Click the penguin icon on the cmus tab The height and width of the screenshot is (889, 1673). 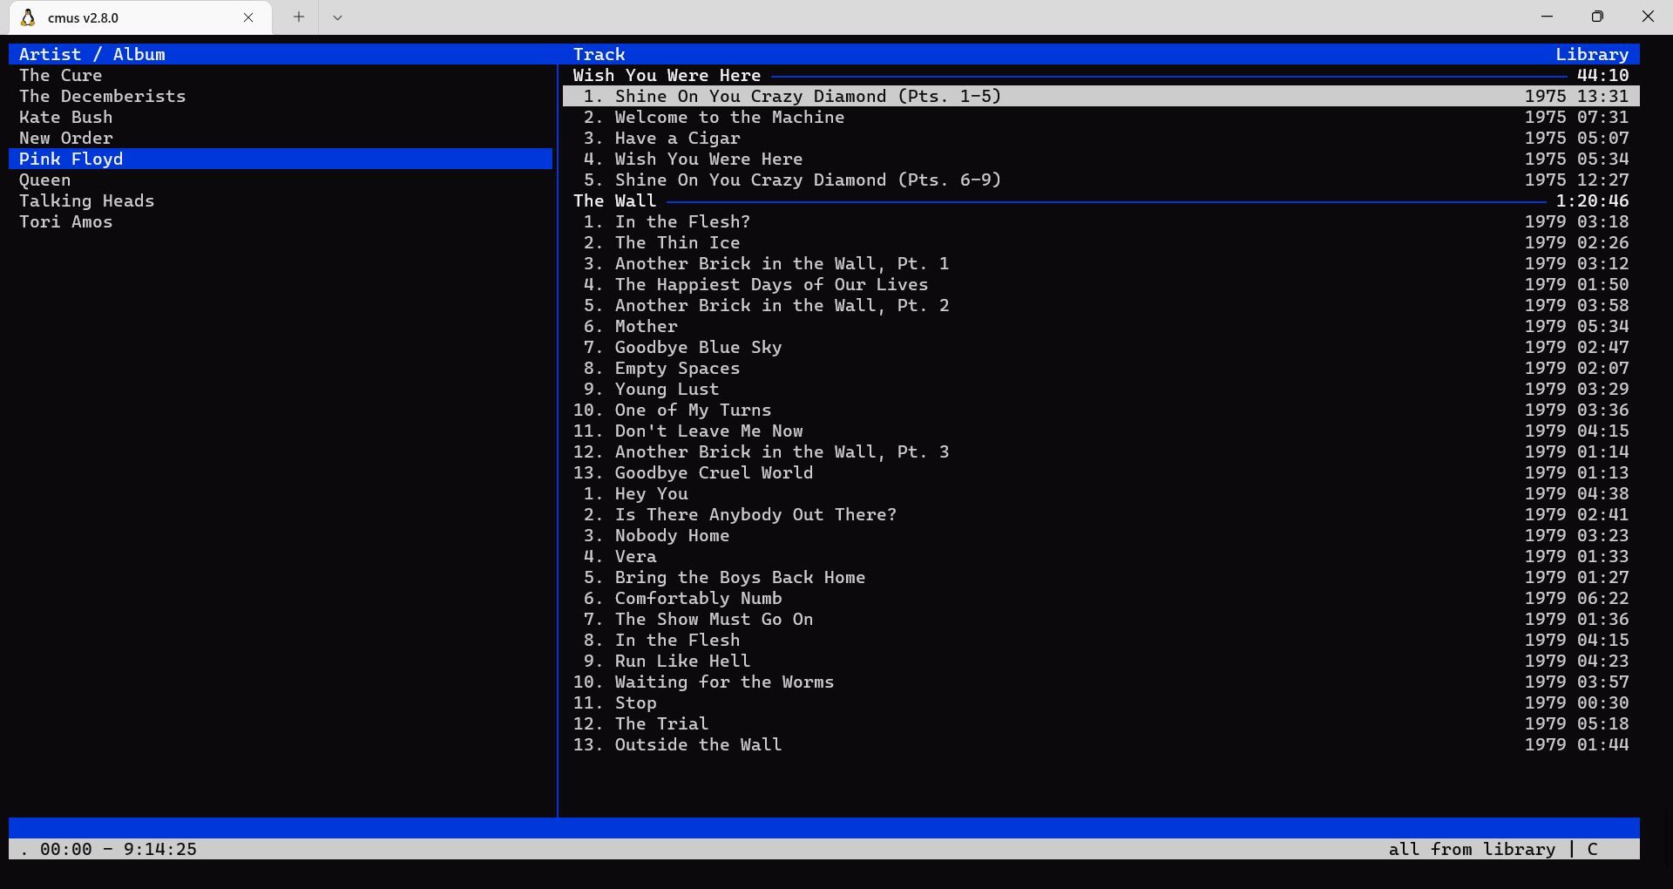point(28,17)
